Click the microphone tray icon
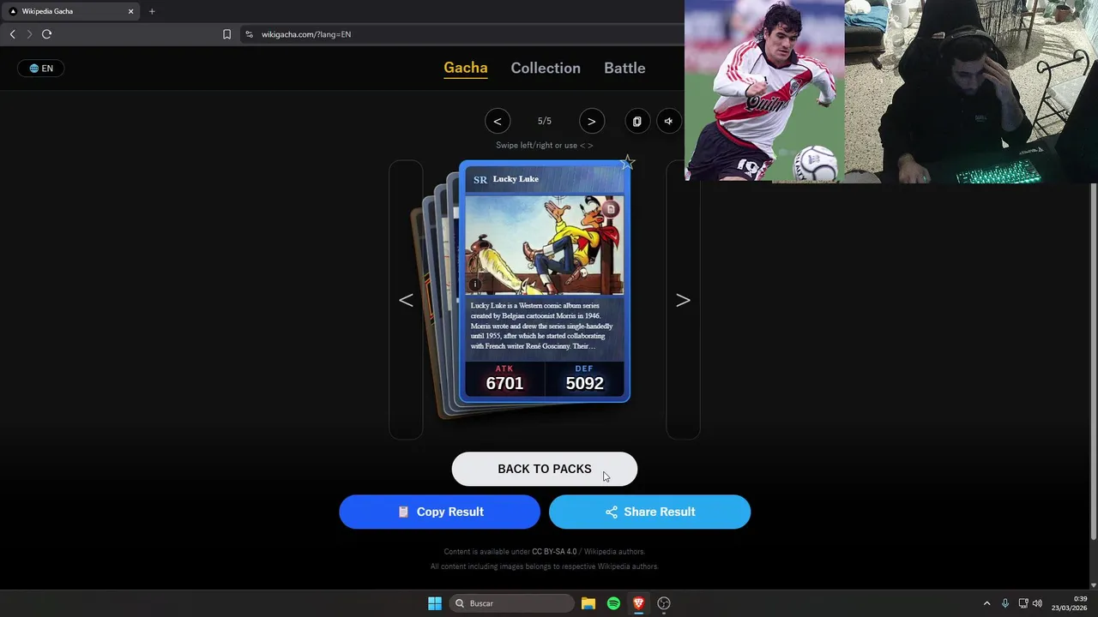The width and height of the screenshot is (1098, 617). 1005,603
